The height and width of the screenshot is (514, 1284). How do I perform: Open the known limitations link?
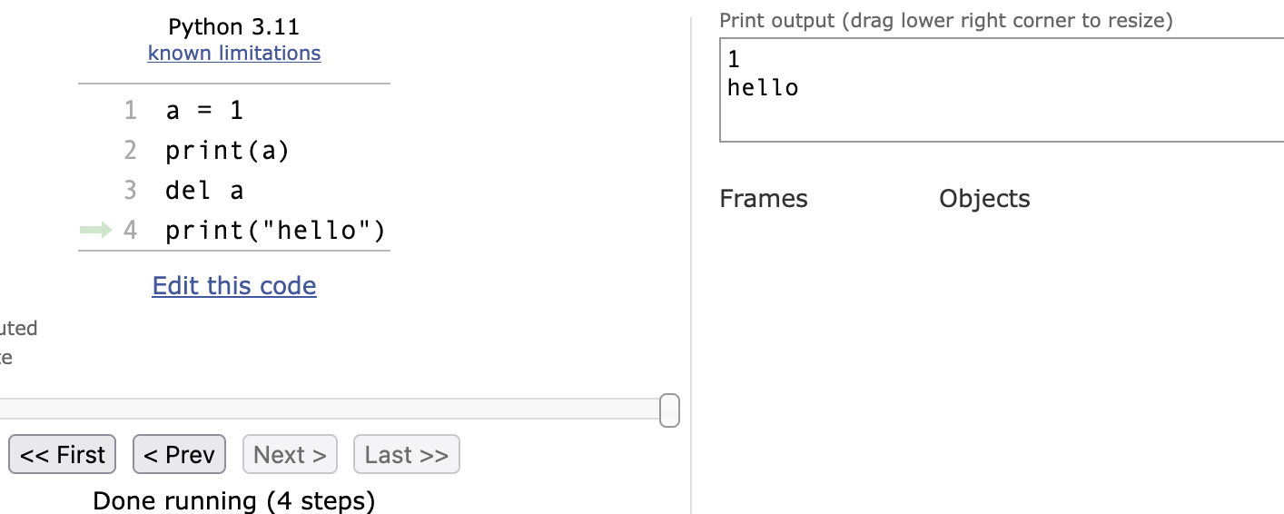click(234, 54)
